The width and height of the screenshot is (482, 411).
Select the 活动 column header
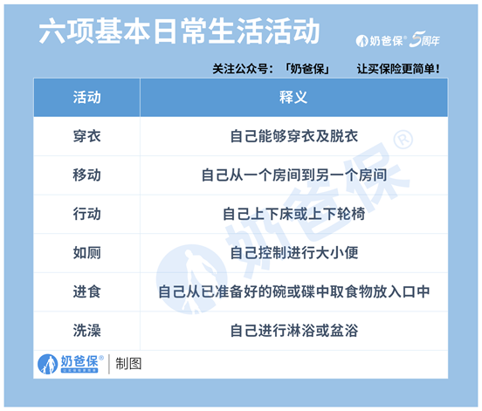[x=86, y=98]
